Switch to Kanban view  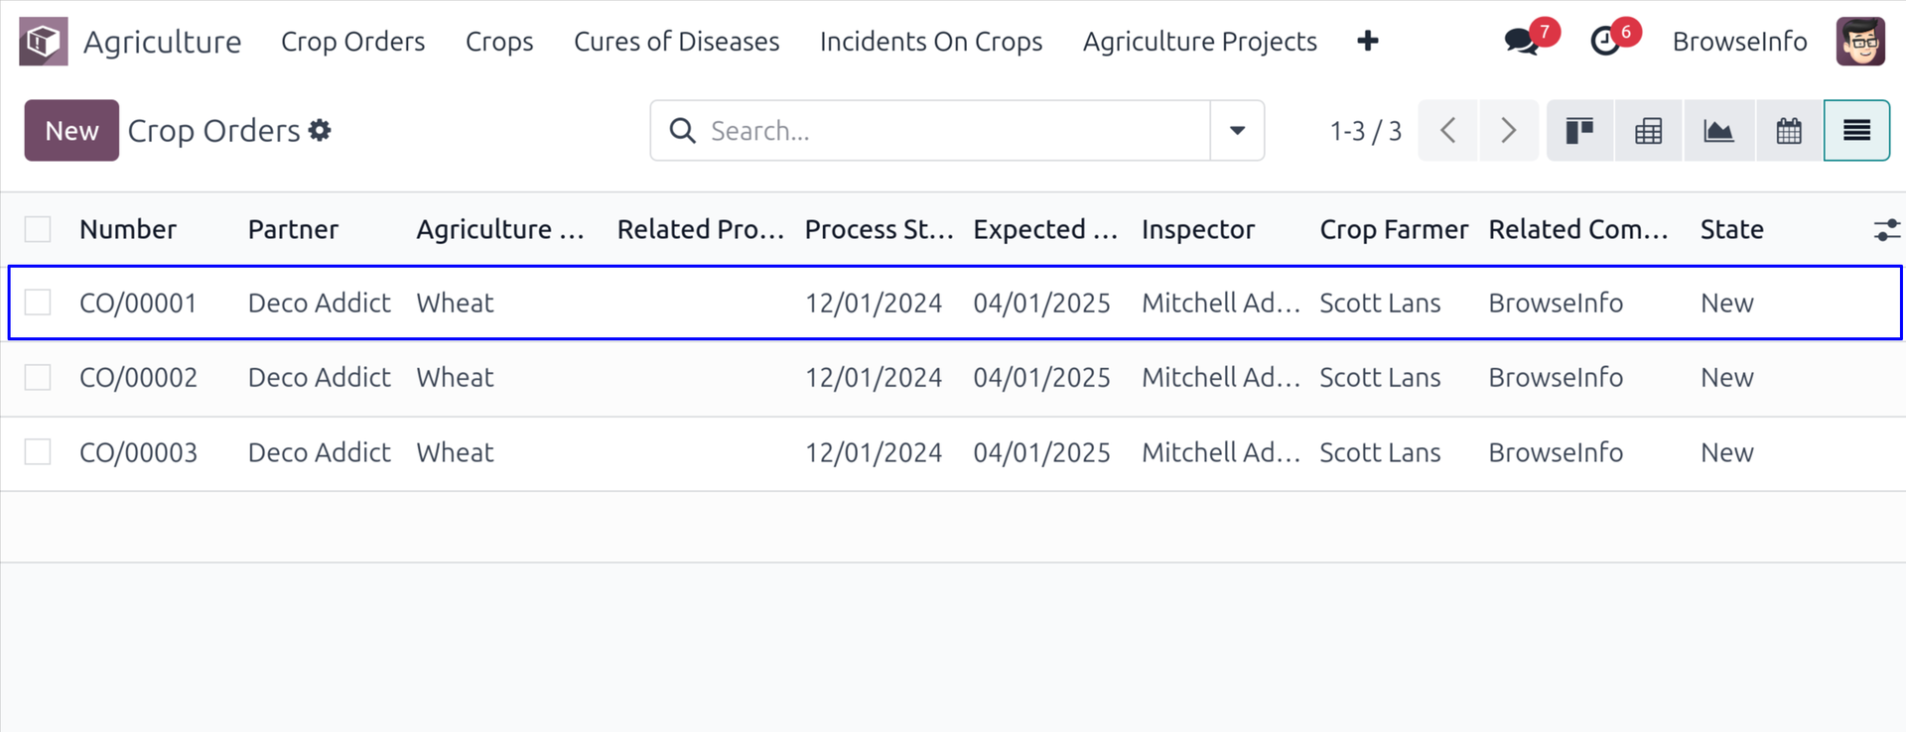1579,131
